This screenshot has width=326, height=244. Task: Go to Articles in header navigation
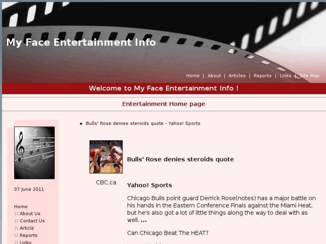tap(237, 76)
